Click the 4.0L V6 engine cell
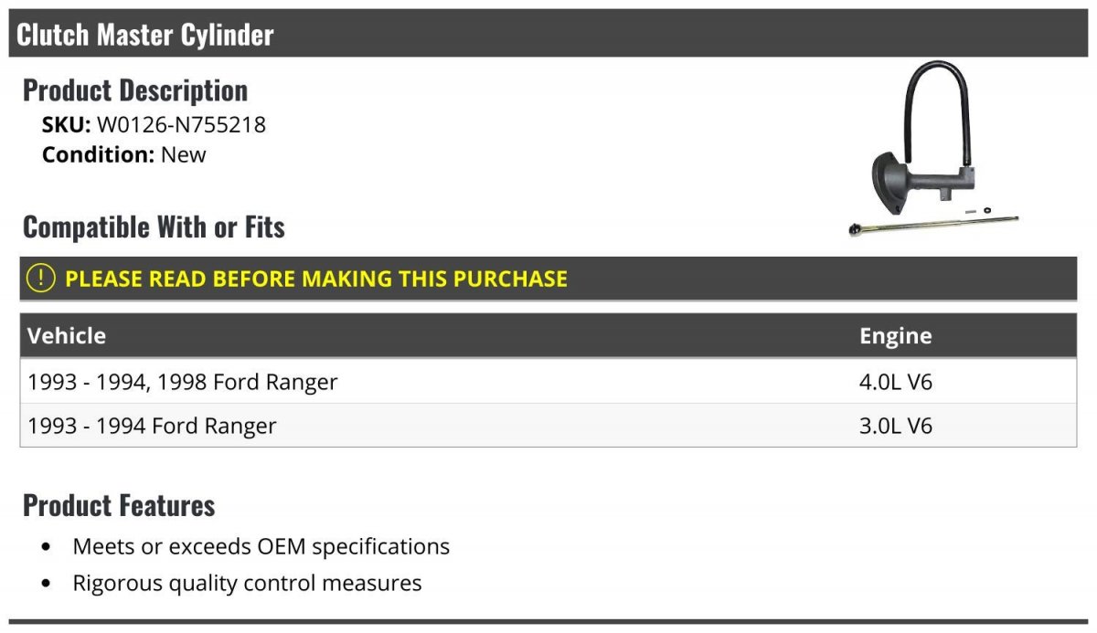 (896, 382)
